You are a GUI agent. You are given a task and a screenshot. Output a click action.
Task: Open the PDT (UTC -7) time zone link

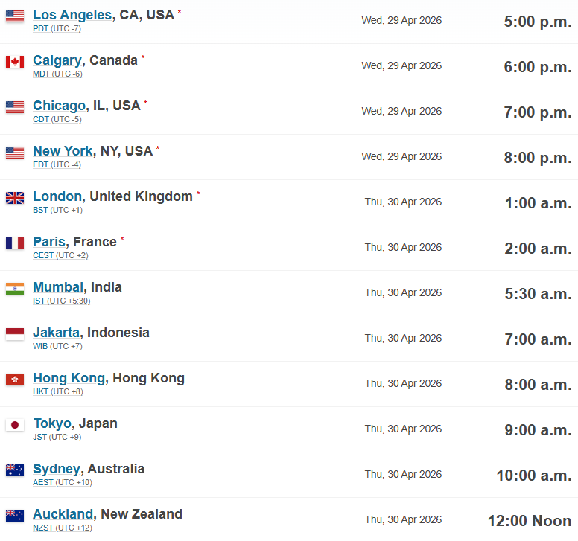pos(57,28)
